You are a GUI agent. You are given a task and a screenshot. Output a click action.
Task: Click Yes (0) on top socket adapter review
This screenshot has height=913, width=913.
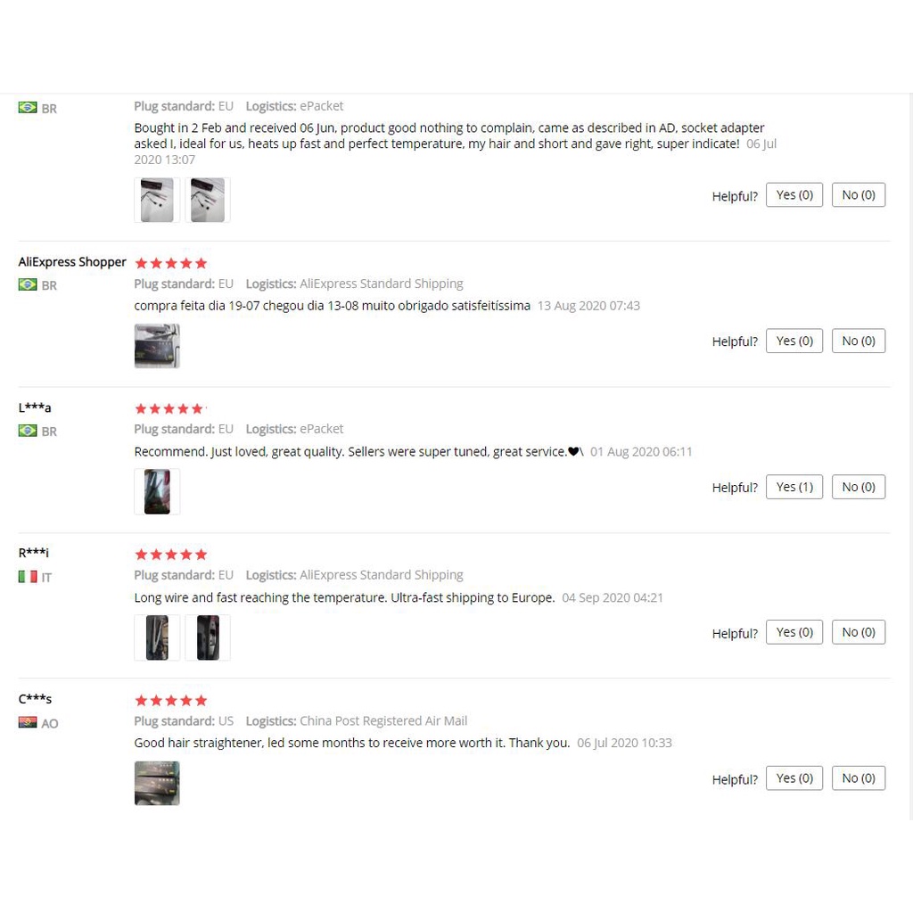[x=794, y=194]
